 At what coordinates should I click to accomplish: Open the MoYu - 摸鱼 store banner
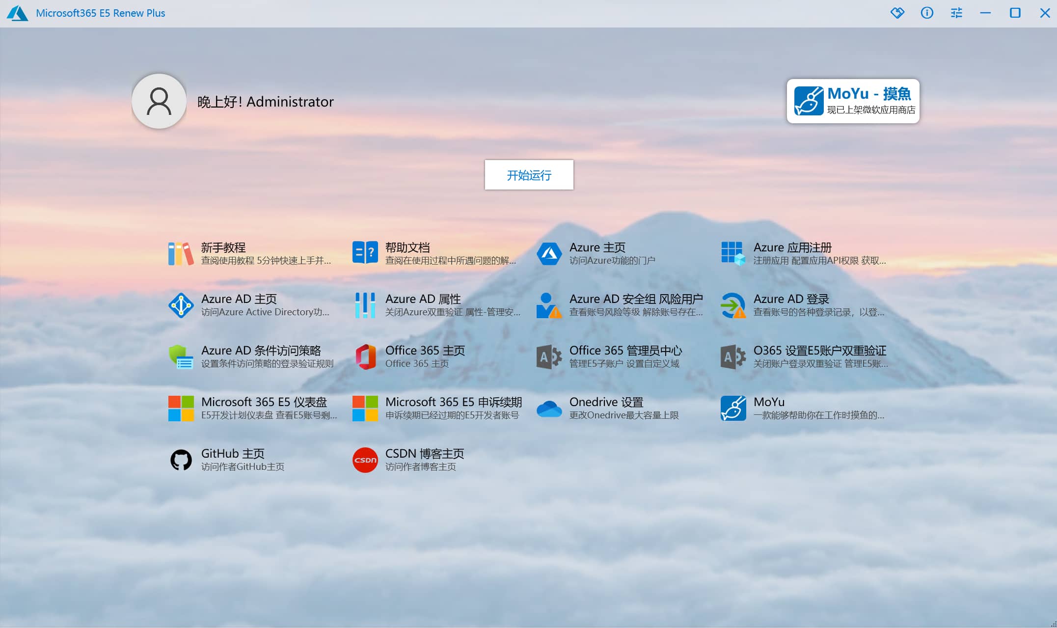[x=853, y=101]
